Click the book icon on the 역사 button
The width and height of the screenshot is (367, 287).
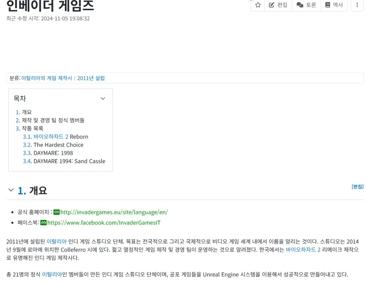pyautogui.click(x=329, y=5)
